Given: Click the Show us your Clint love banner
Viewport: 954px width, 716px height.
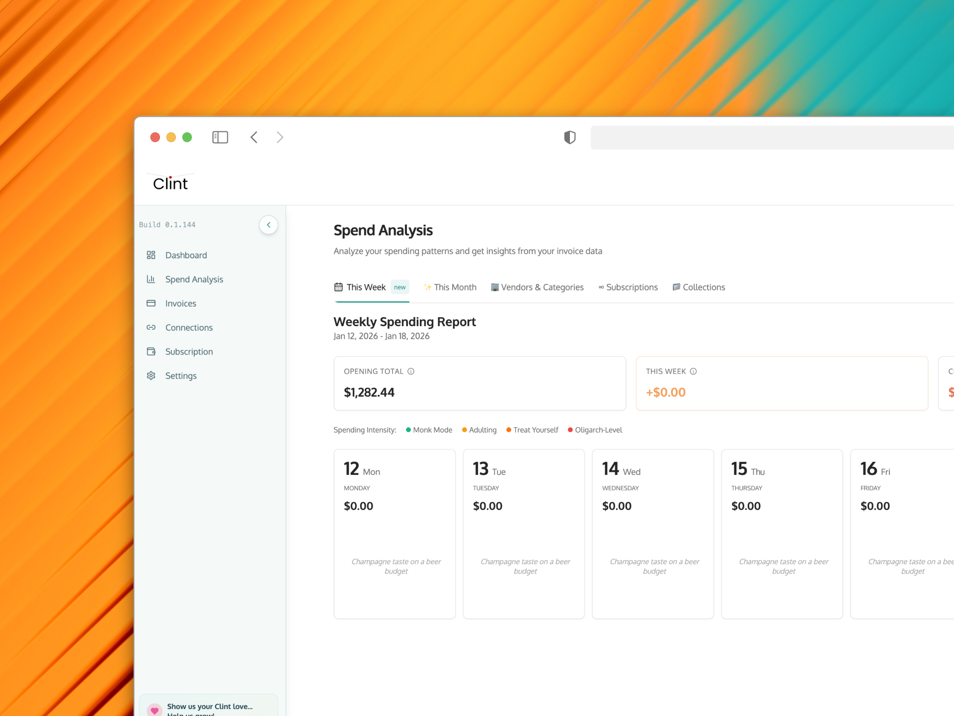Looking at the screenshot, I should point(209,707).
